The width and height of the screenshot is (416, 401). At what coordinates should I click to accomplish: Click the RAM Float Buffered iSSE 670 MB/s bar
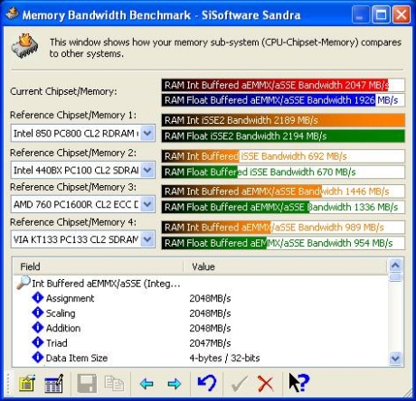283,172
